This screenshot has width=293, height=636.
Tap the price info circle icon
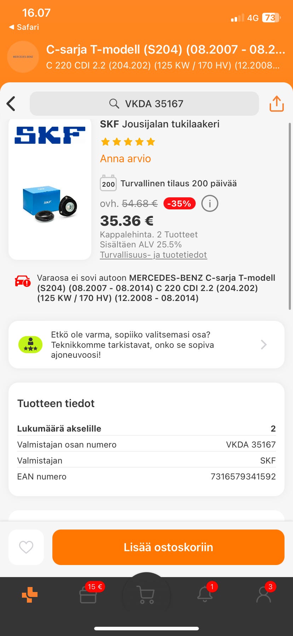click(209, 204)
